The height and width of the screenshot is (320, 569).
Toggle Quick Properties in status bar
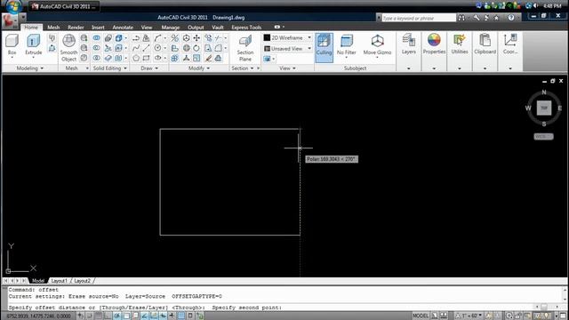point(190,316)
